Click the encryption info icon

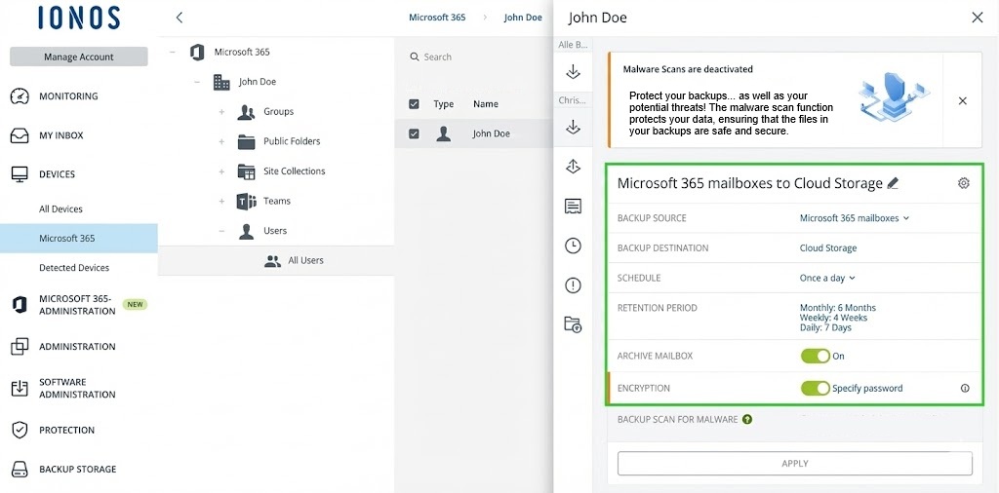pyautogui.click(x=965, y=388)
